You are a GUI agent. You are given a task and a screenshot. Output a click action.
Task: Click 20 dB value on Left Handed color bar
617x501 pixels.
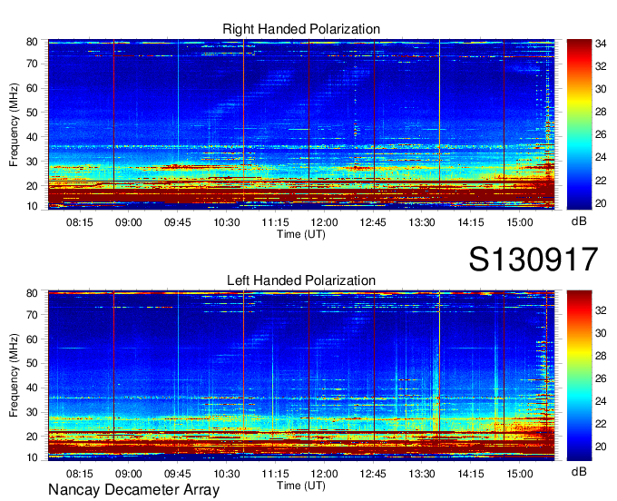click(x=601, y=447)
